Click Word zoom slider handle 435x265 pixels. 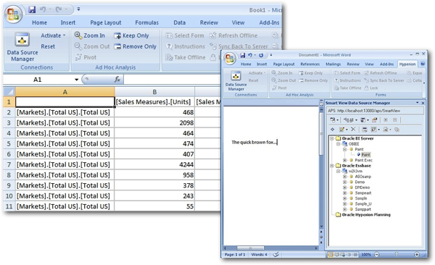[x=397, y=254]
